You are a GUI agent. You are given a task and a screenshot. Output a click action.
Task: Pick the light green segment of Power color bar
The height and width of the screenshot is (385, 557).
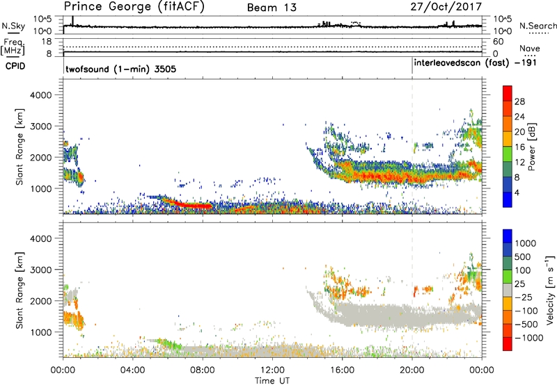click(508, 154)
